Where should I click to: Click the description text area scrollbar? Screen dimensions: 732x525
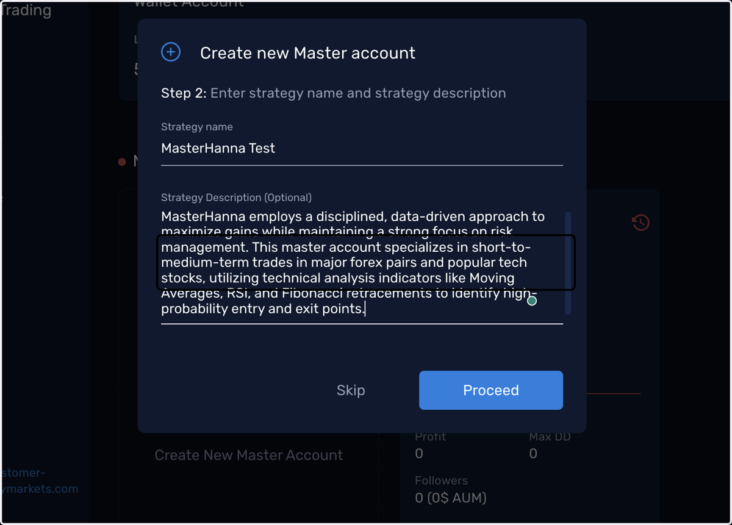568,263
